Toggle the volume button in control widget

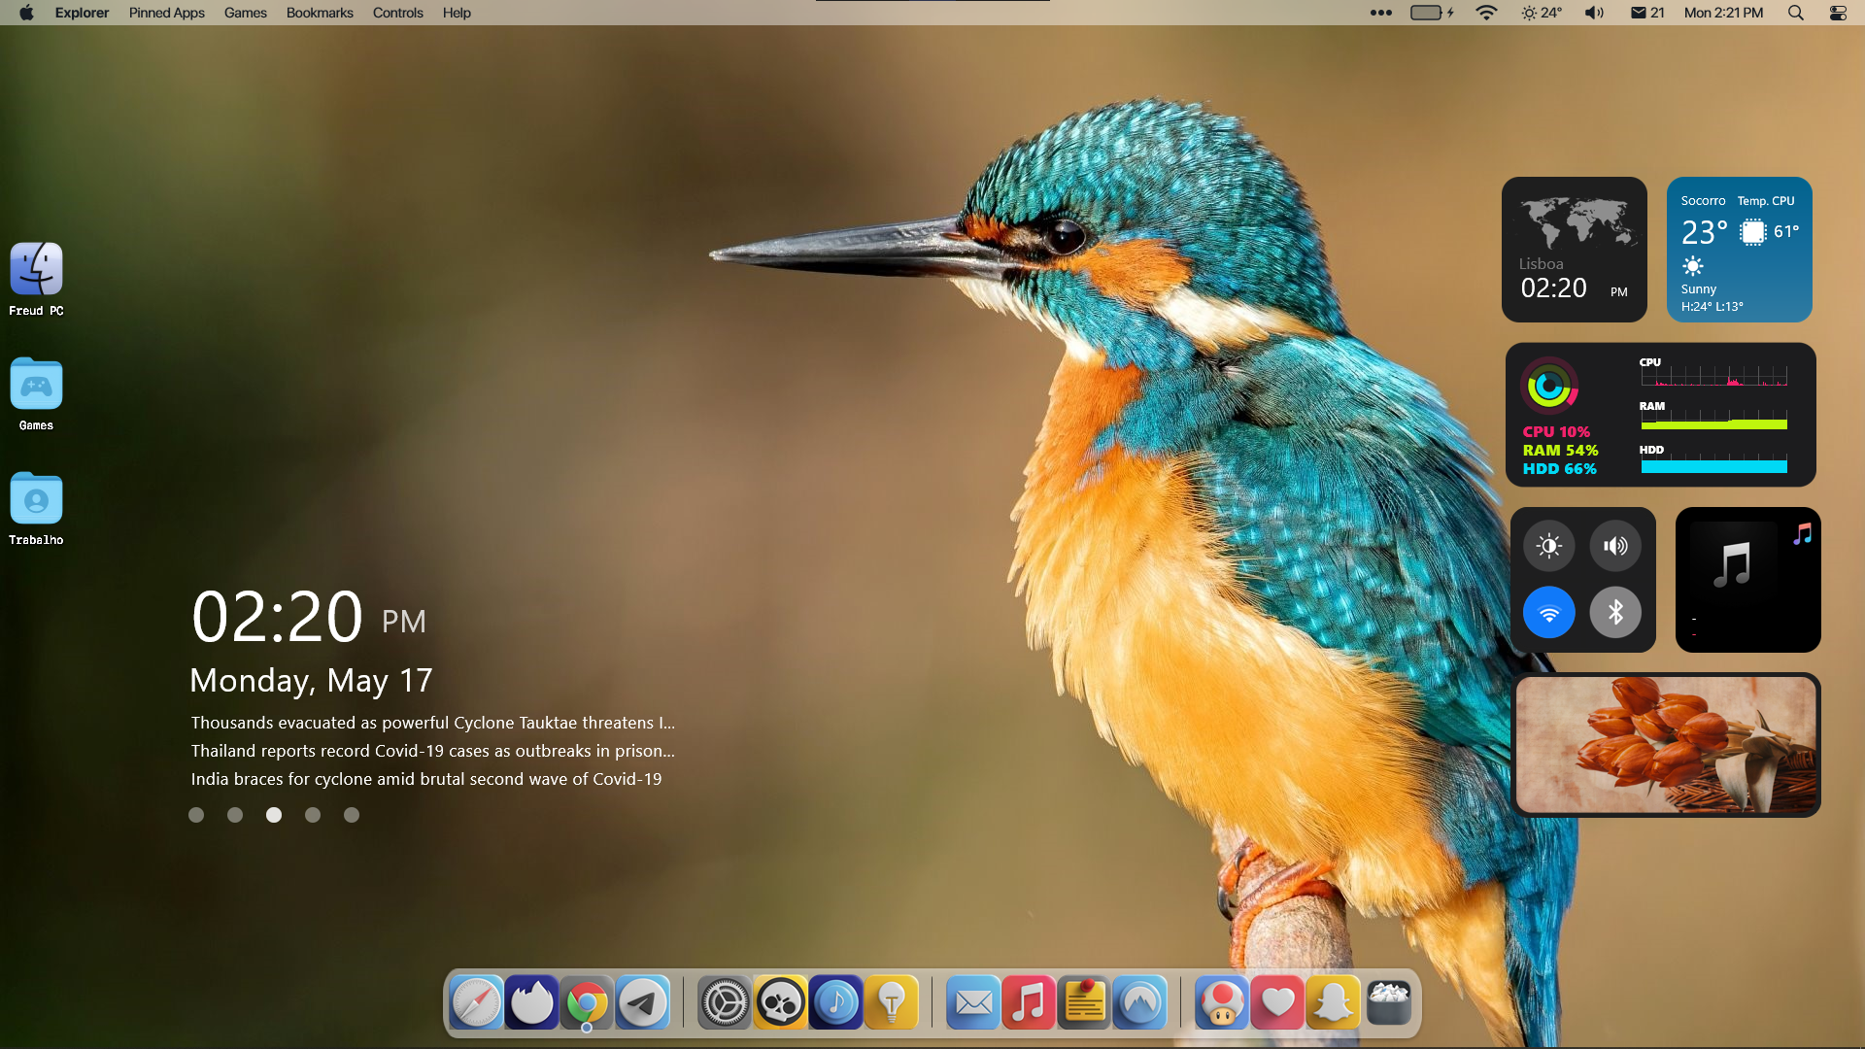click(x=1615, y=546)
